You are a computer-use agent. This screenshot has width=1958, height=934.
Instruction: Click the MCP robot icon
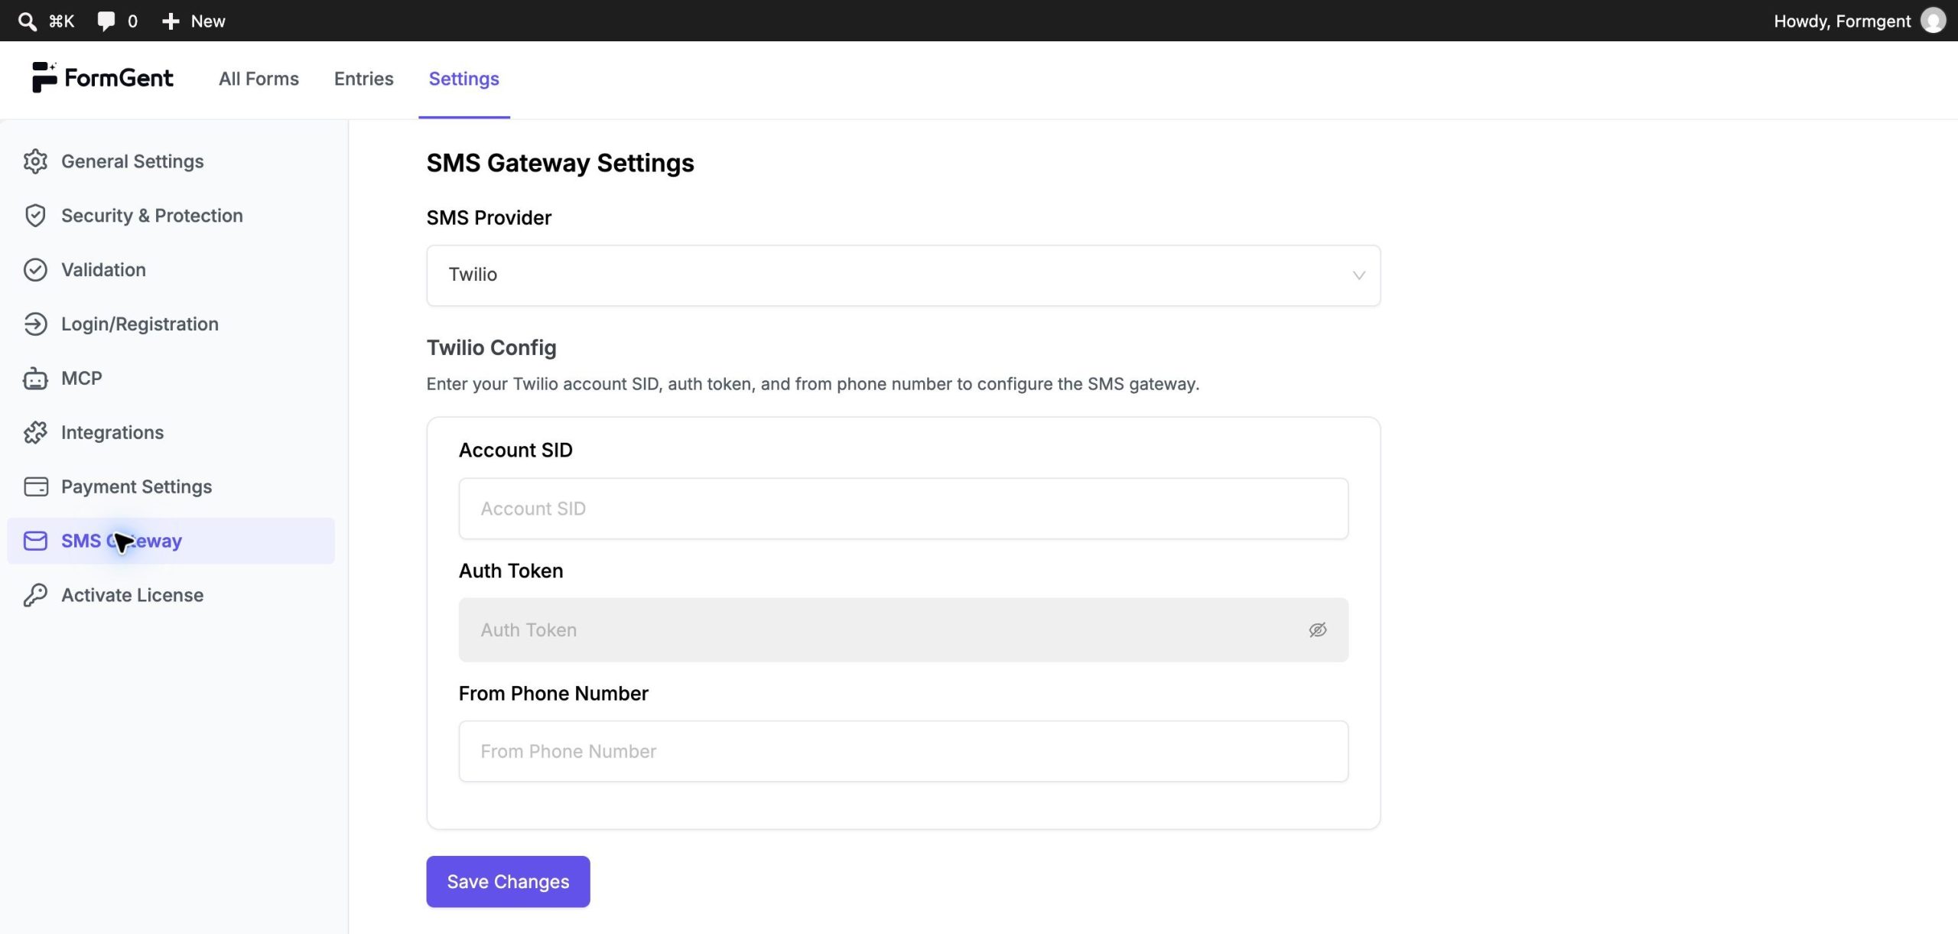click(35, 379)
